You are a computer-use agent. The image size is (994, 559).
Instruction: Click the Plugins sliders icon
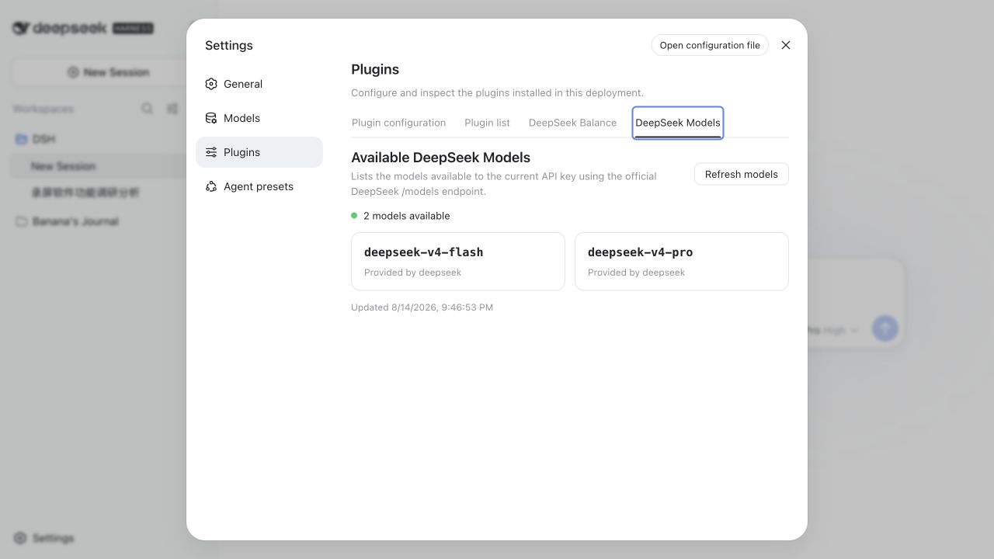211,152
